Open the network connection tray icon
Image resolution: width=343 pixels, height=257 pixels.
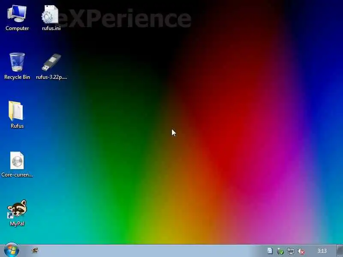tap(291, 251)
